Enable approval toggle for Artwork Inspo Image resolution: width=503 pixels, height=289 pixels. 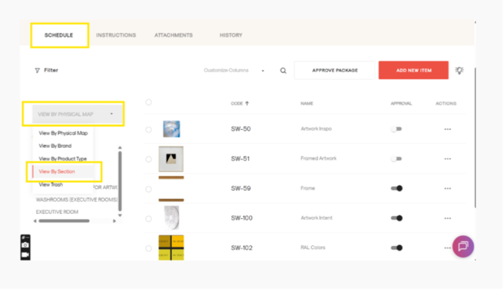(x=396, y=129)
